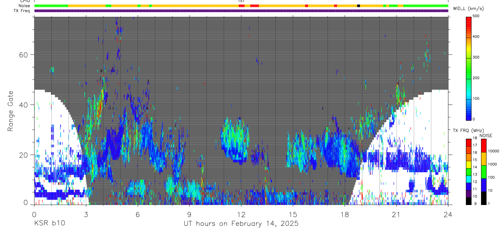Click the 9 label in the TX FRQ legend
The height and width of the screenshot is (232, 504).
click(475, 203)
